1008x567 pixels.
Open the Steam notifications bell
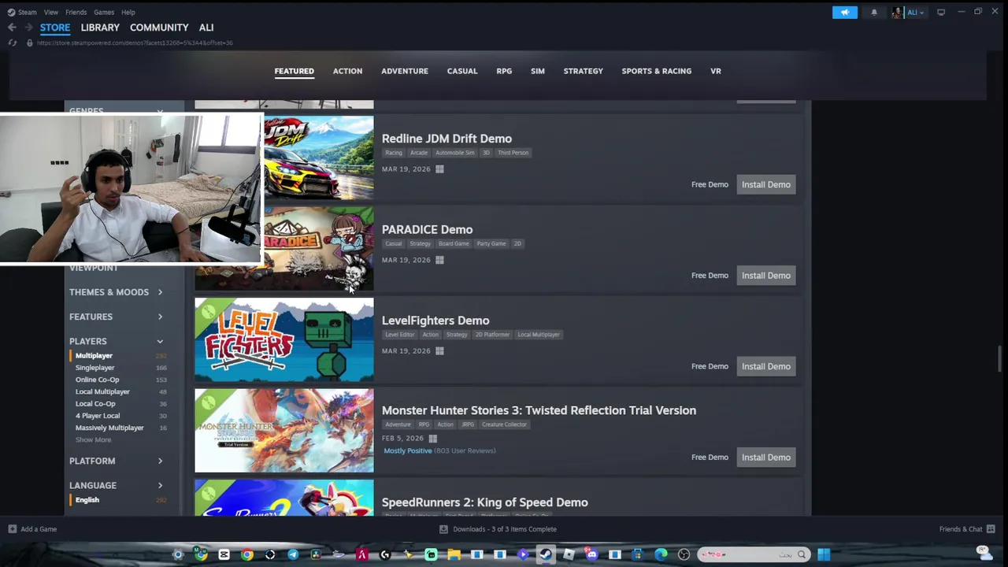[x=873, y=12]
